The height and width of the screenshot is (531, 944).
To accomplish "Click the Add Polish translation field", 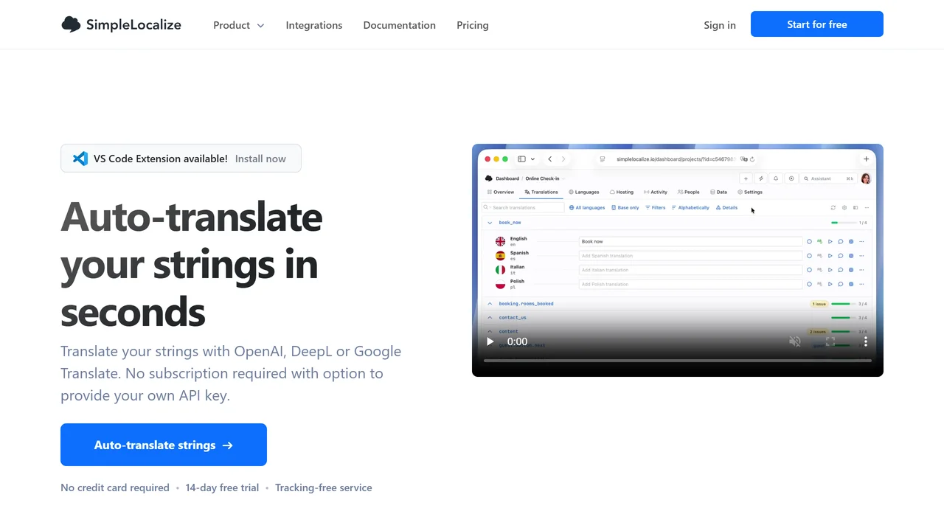I will point(690,284).
